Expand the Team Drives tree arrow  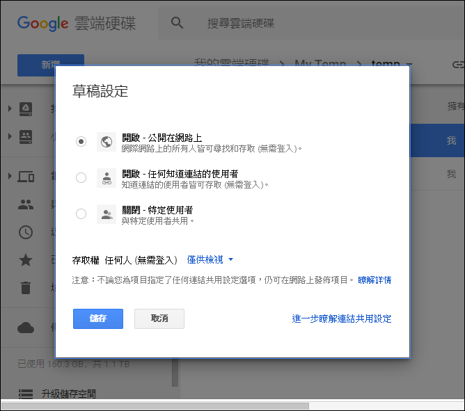(10, 136)
